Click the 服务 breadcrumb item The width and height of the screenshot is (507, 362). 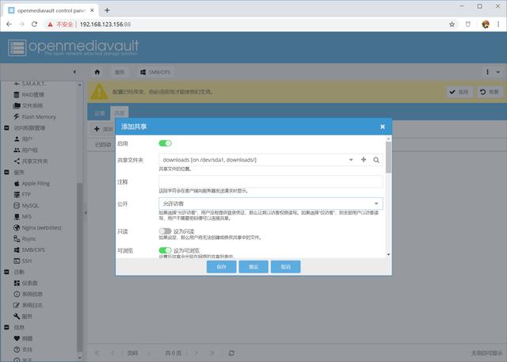tap(120, 72)
